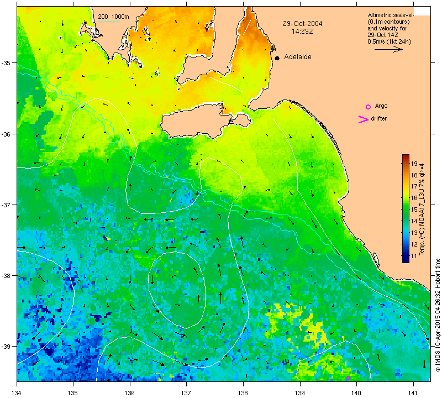Click the longitude label 135
This screenshot has height=398, width=442.
pyautogui.click(x=73, y=392)
